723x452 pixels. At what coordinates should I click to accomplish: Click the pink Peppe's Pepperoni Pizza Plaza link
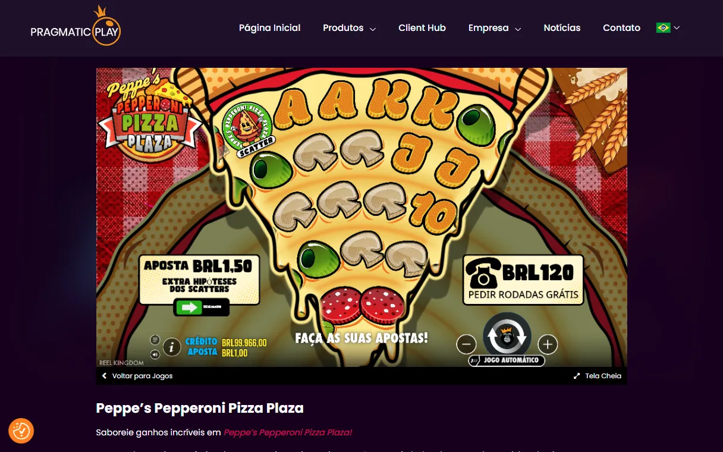[288, 432]
